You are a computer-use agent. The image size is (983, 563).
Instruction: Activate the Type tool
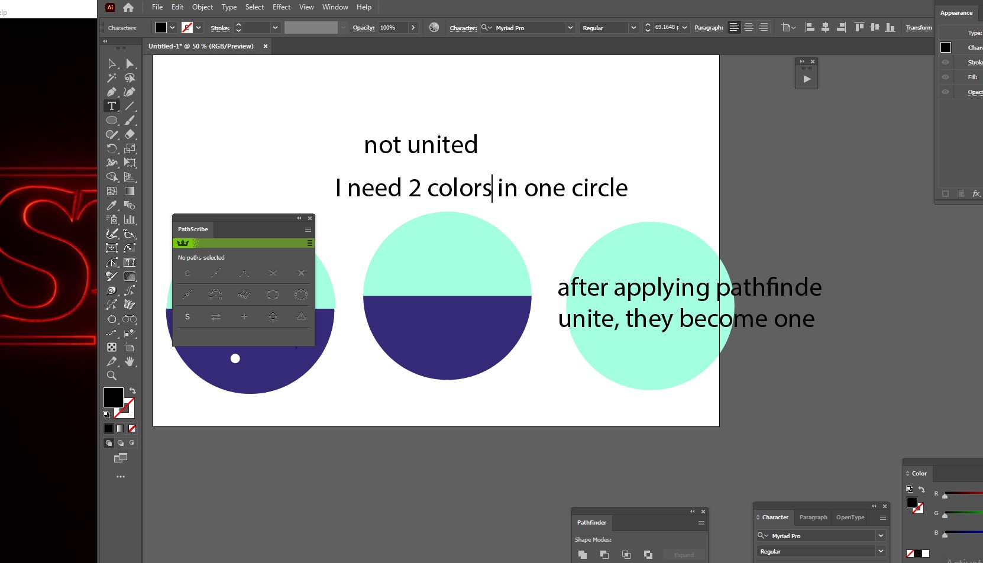[x=111, y=106]
